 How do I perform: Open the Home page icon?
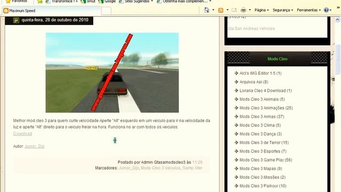207,10
